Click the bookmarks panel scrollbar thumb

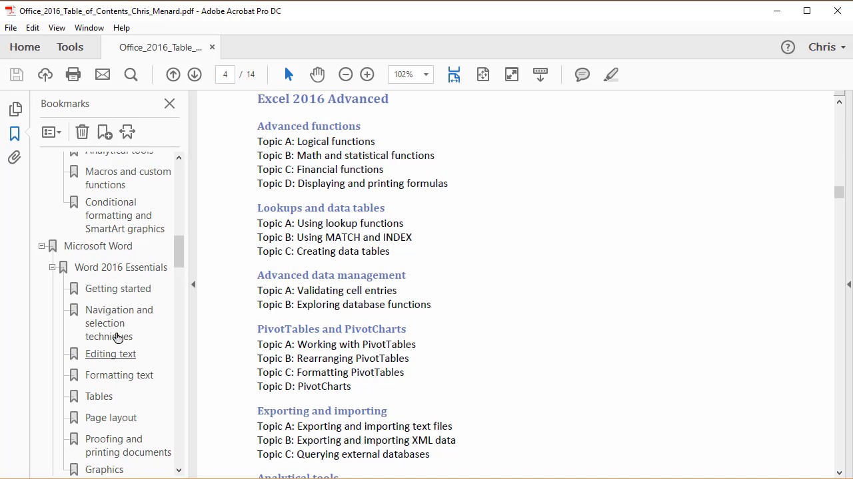coord(179,251)
